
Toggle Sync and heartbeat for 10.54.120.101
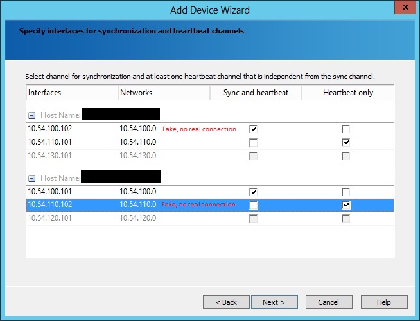[254, 219]
